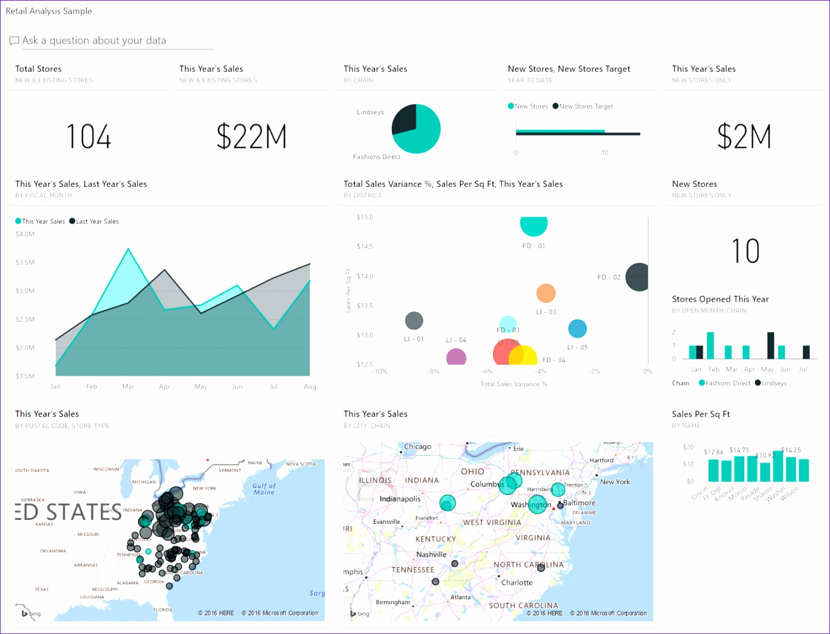Select the $22M sales card value

point(252,136)
